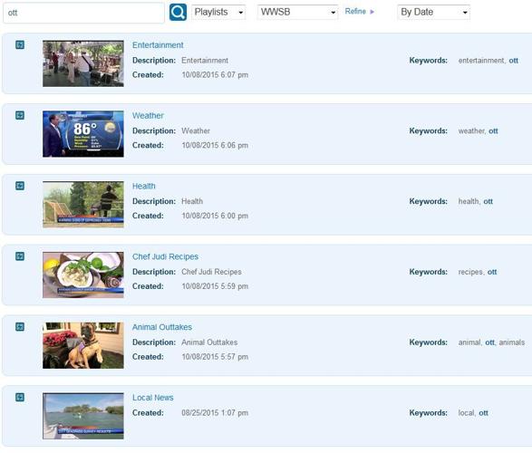Open the WWSB station dropdown
This screenshot has width=532, height=453.
297,12
